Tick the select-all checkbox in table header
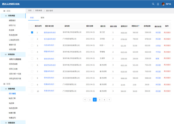This screenshot has height=124, width=174. (32, 26)
